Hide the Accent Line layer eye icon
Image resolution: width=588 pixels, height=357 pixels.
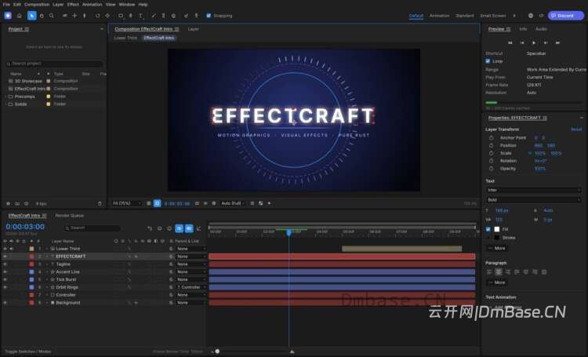(x=5, y=271)
